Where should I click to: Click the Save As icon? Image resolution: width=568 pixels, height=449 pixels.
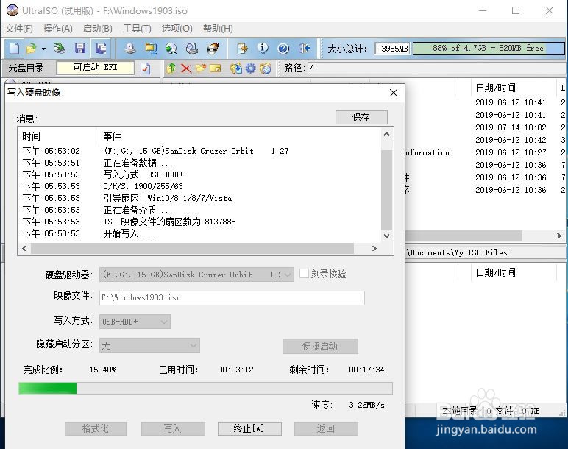coord(101,48)
